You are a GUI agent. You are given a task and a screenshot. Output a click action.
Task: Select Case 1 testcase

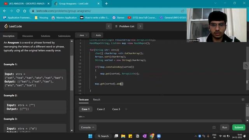(86, 109)
